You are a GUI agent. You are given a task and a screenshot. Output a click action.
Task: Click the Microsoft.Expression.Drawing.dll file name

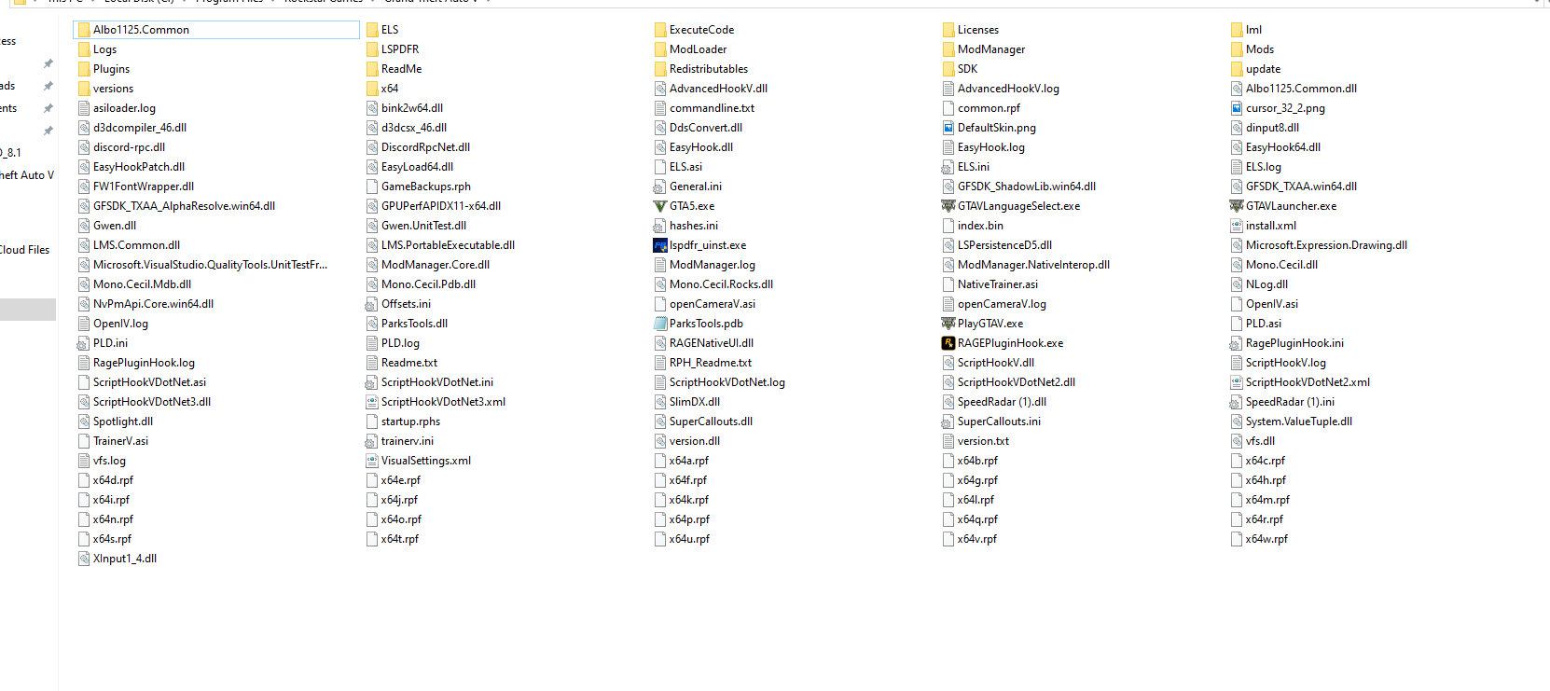pos(1326,245)
